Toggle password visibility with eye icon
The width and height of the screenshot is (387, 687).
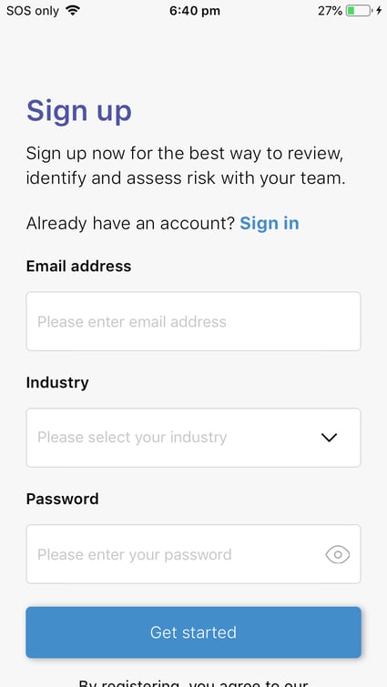[338, 555]
